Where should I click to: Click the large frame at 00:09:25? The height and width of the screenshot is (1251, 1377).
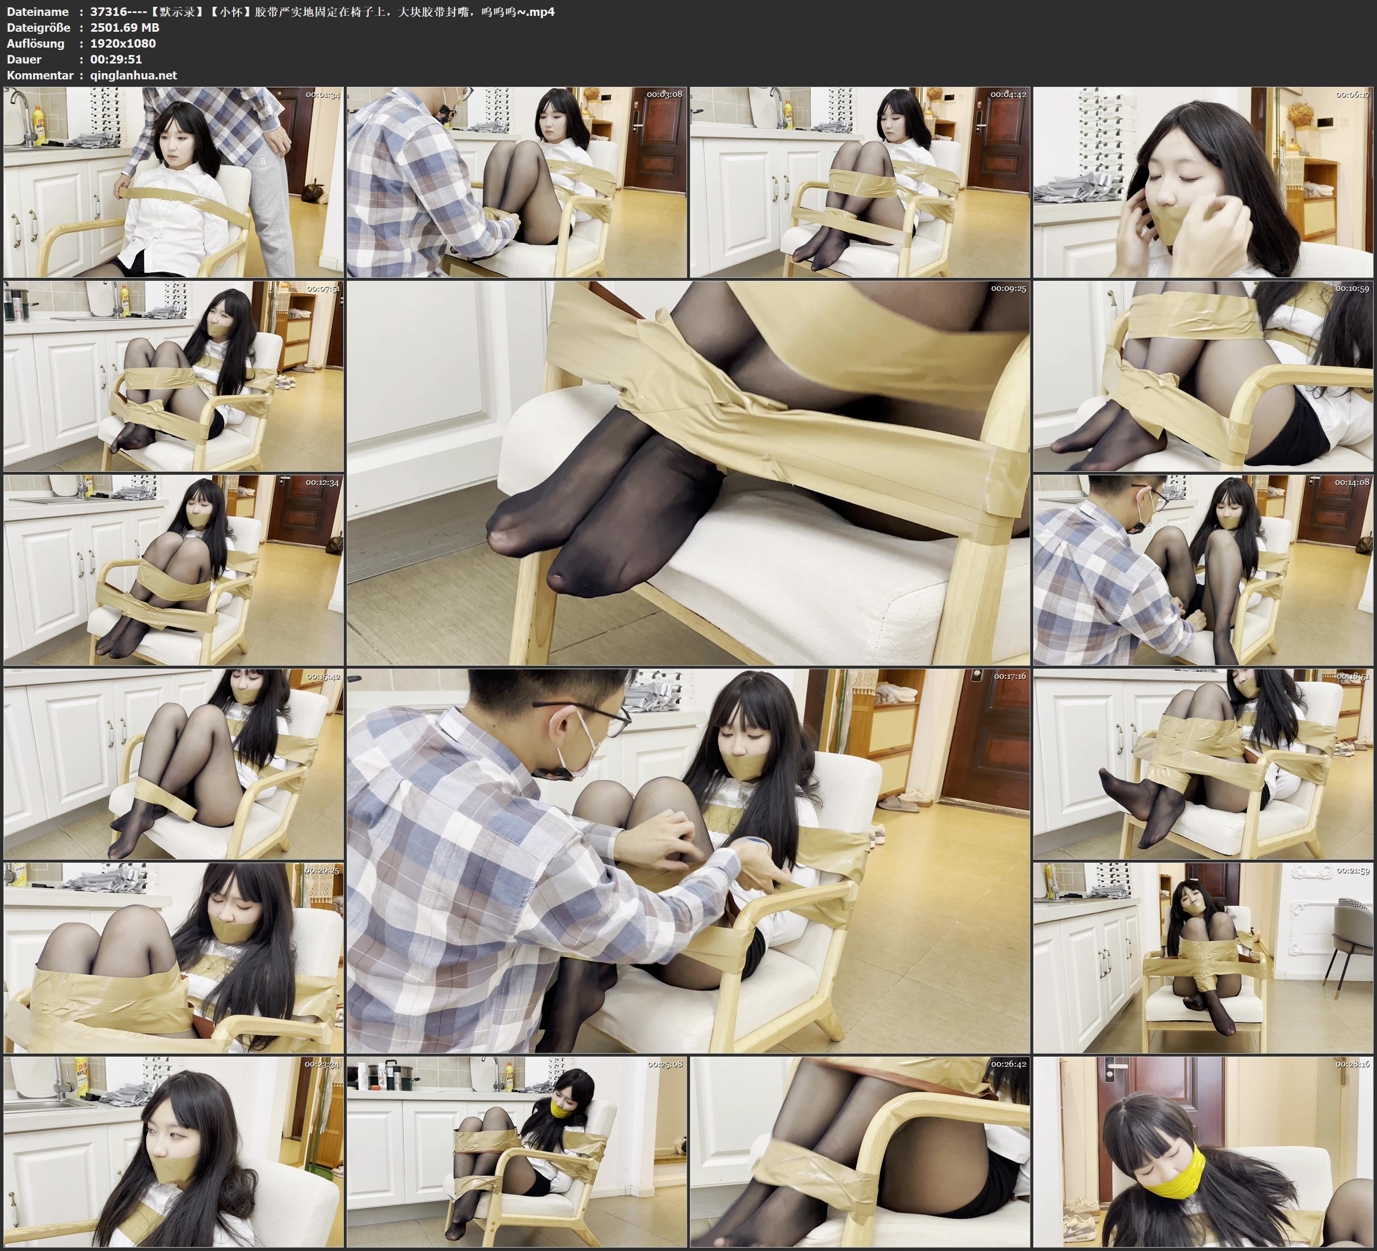[x=688, y=472]
